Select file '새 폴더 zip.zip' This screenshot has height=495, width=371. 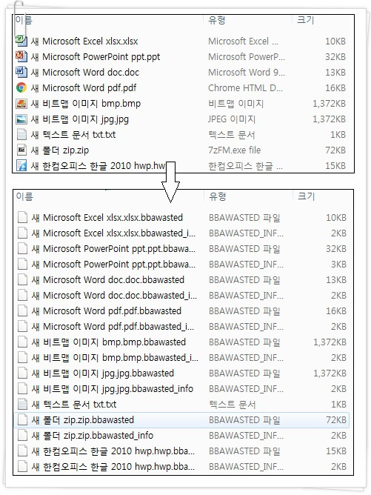[60, 150]
